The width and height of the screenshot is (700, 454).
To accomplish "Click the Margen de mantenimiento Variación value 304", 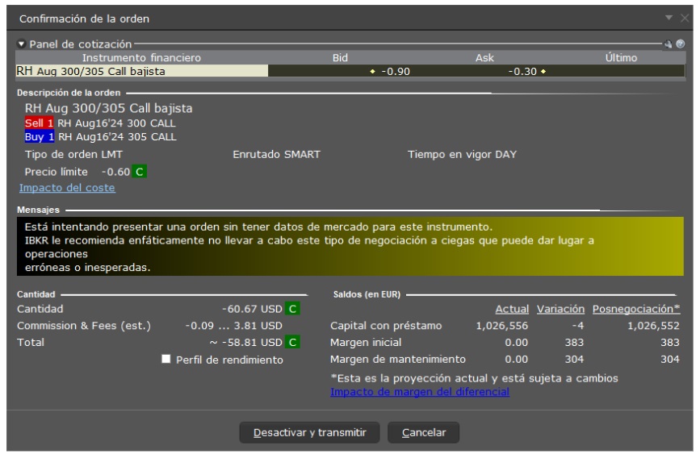I will [x=574, y=359].
